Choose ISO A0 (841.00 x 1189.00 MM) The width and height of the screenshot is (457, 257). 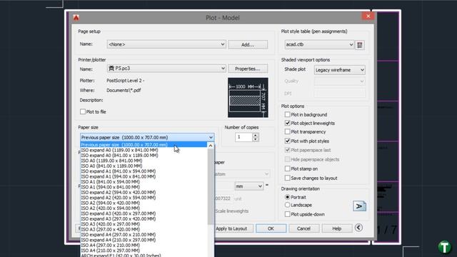[111, 166]
